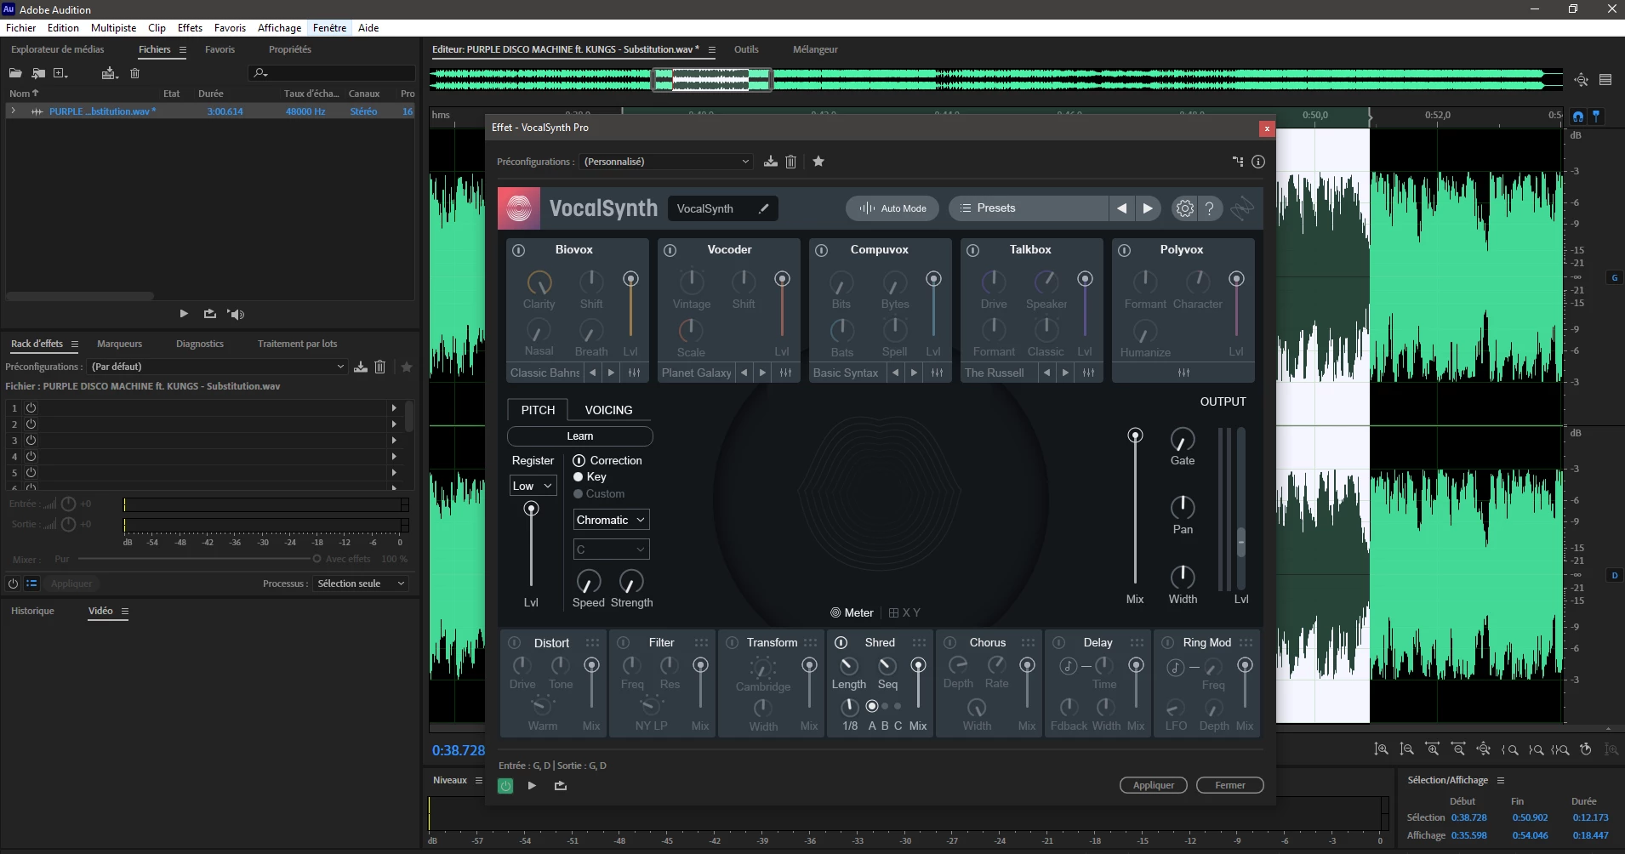Open Polyvox advanced settings sliders icon

(x=1183, y=373)
